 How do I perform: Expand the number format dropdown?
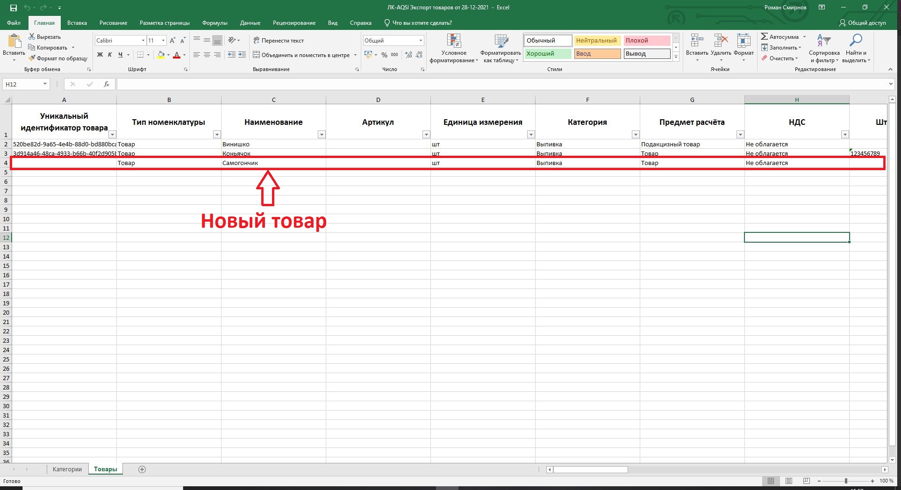pyautogui.click(x=421, y=41)
